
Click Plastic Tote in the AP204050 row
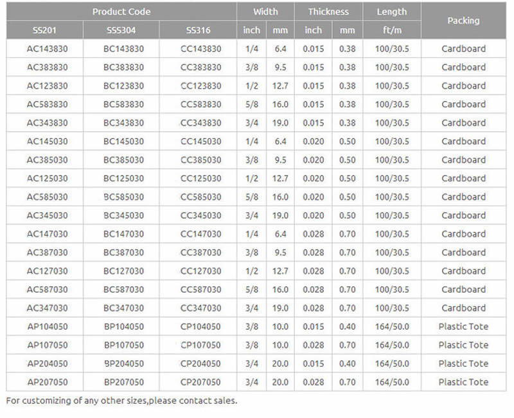point(463,363)
